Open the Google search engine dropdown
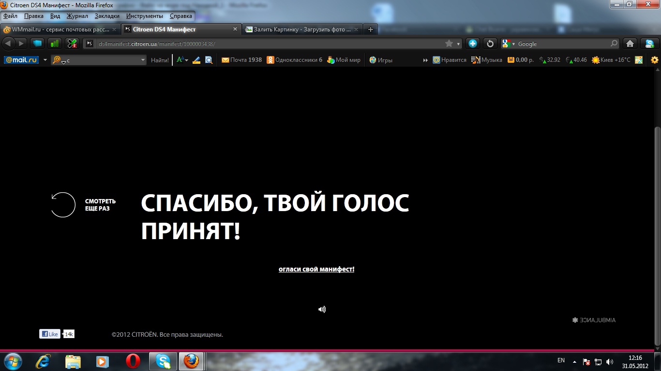This screenshot has width=661, height=371. [x=513, y=44]
